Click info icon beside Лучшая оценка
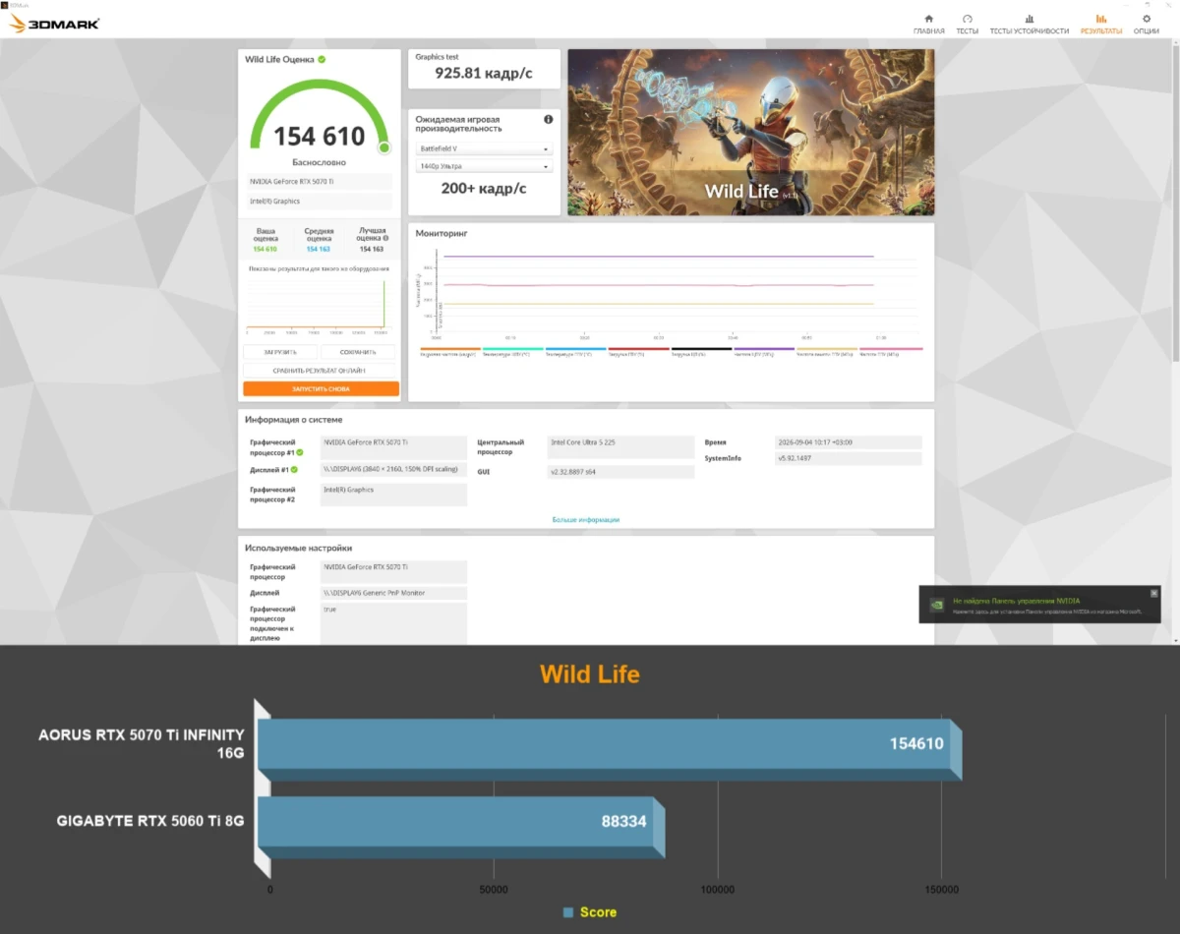Image resolution: width=1180 pixels, height=934 pixels. pyautogui.click(x=384, y=238)
